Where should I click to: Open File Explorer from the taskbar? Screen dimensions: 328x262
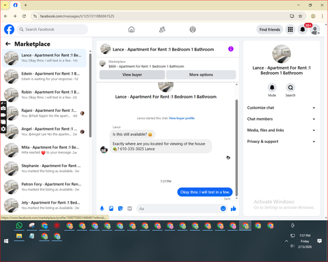click(x=19, y=236)
